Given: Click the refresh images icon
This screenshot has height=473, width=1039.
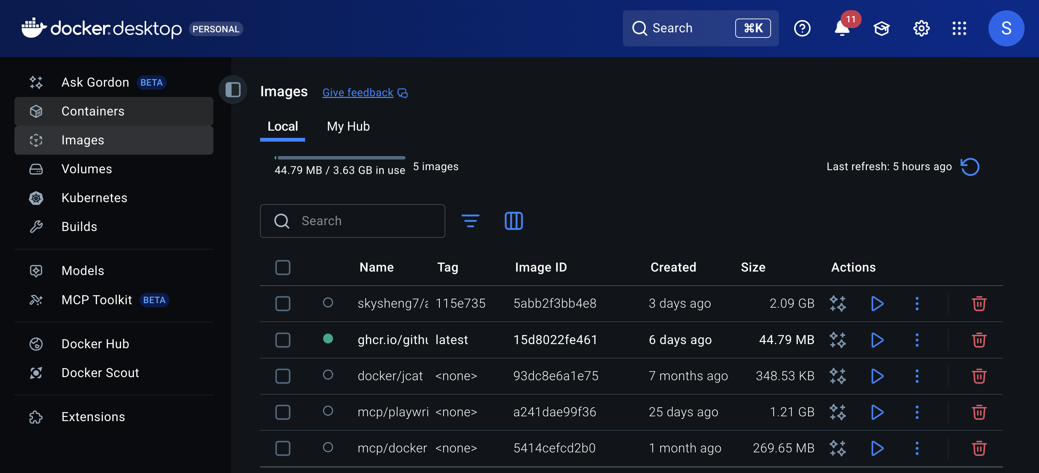Looking at the screenshot, I should 970,167.
